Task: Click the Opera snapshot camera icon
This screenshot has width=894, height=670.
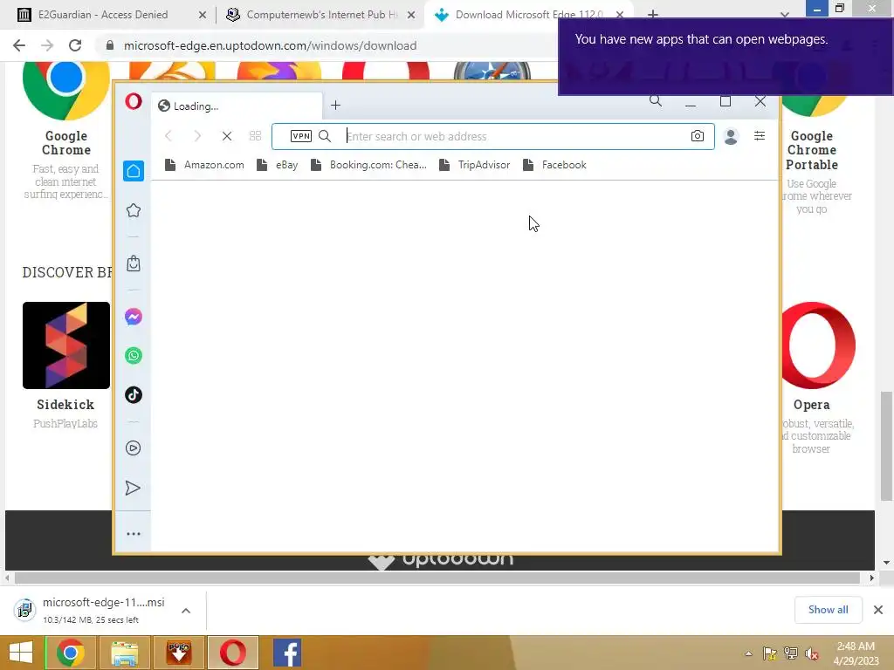Action: (698, 136)
